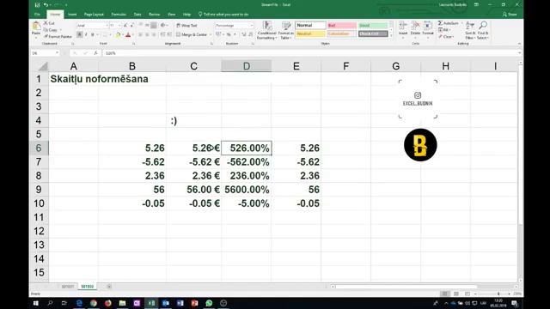Expand the formula bar

[519, 53]
